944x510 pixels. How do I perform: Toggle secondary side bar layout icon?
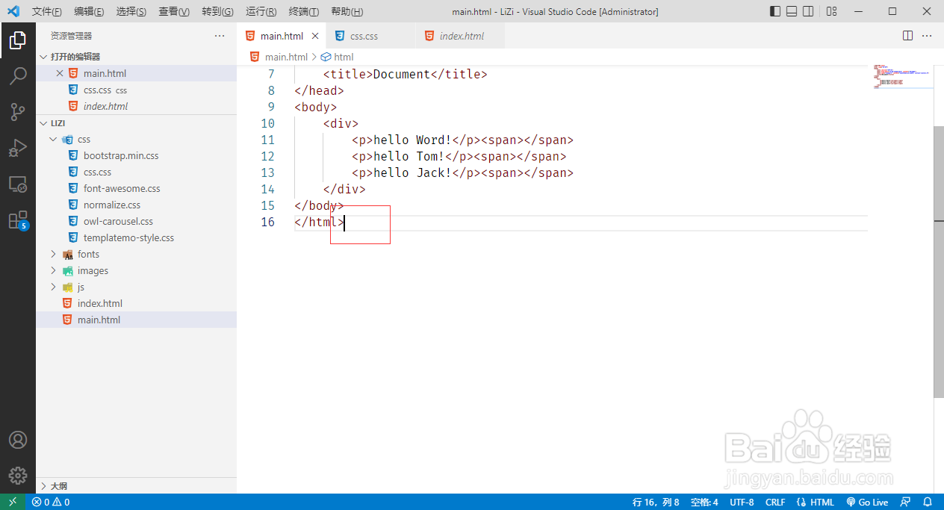pyautogui.click(x=809, y=11)
